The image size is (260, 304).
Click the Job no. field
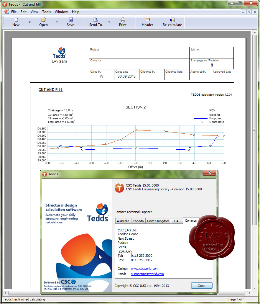coord(211,53)
